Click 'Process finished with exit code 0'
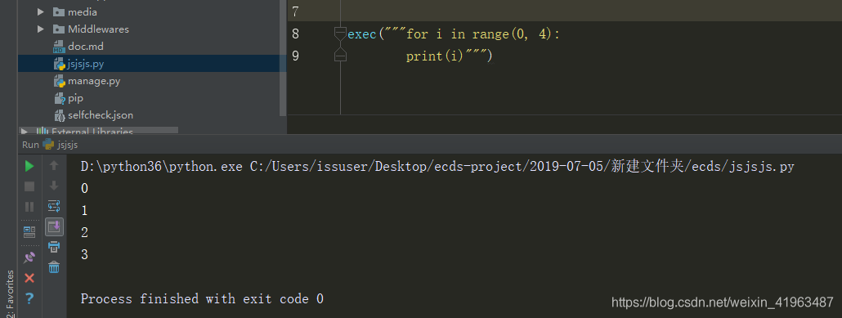The image size is (842, 318). (202, 298)
